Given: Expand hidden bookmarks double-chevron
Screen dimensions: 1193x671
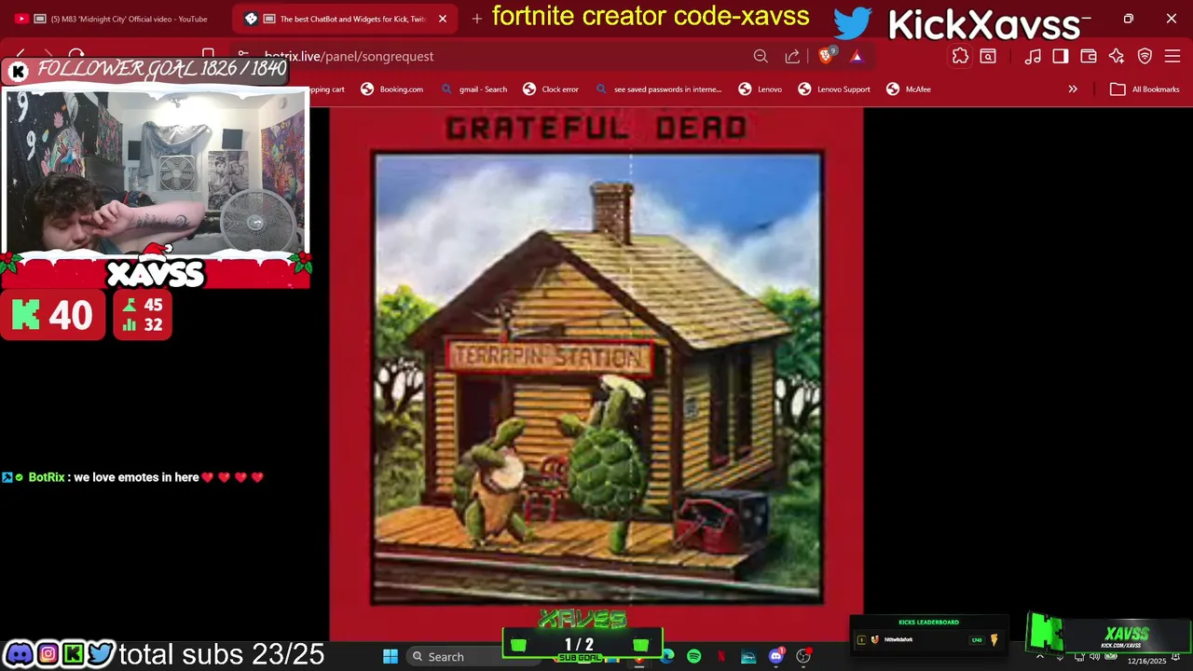Looking at the screenshot, I should coord(1073,89).
